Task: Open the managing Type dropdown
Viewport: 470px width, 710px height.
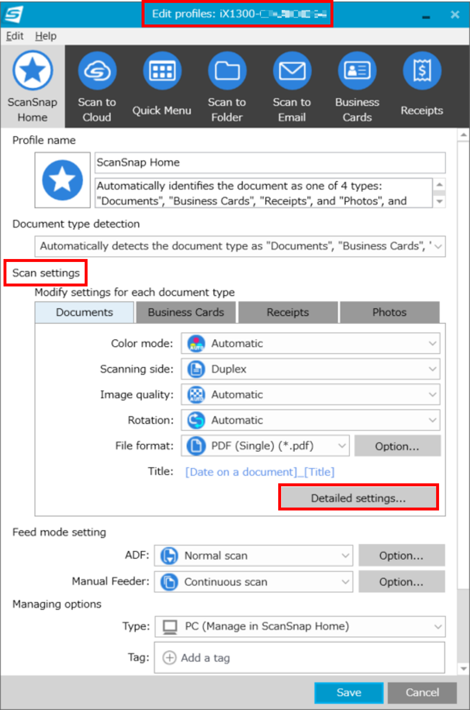Action: (300, 627)
